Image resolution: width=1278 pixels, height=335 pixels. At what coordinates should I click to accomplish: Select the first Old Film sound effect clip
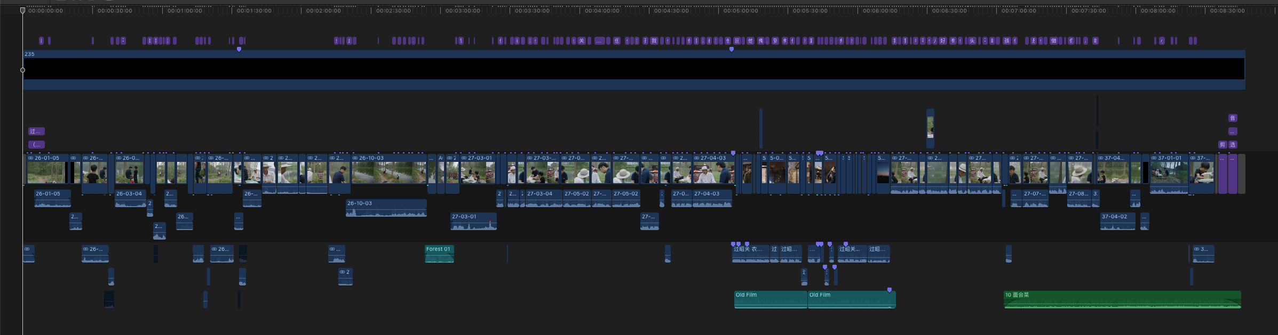click(770, 300)
